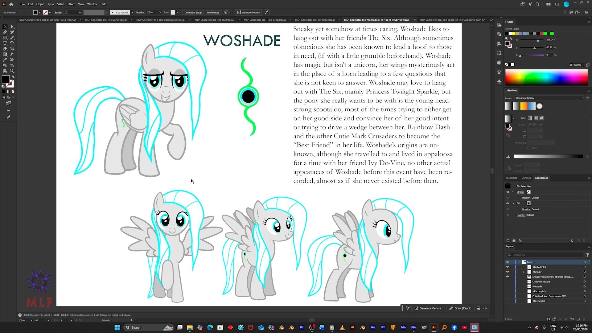The width and height of the screenshot is (592, 333).
Task: Activate the Zoom tool
Action: click(x=12, y=71)
